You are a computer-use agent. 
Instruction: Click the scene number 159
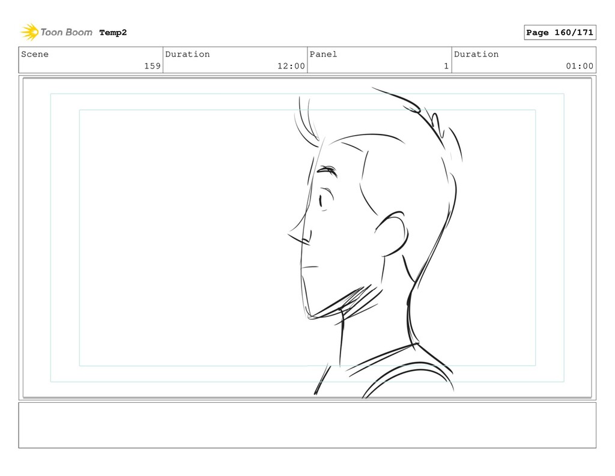(152, 66)
